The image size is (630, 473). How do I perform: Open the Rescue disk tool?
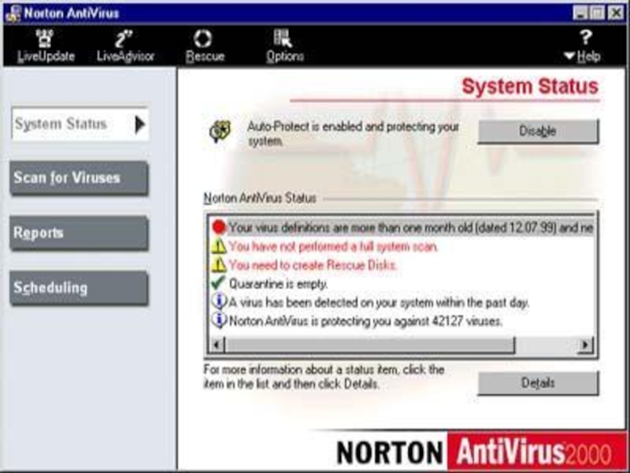point(205,46)
